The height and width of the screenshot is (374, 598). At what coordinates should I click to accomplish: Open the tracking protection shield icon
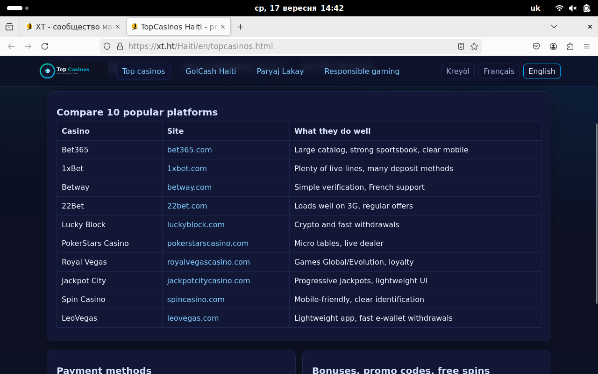tap(107, 46)
